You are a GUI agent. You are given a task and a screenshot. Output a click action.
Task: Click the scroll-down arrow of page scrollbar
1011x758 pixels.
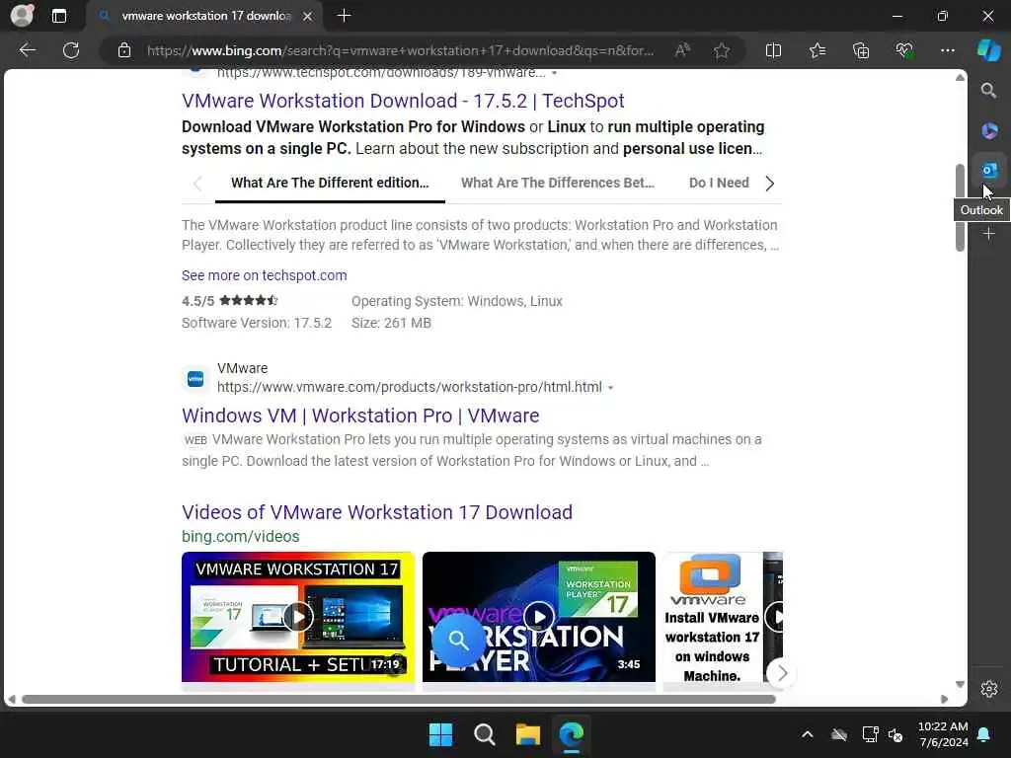(x=960, y=684)
